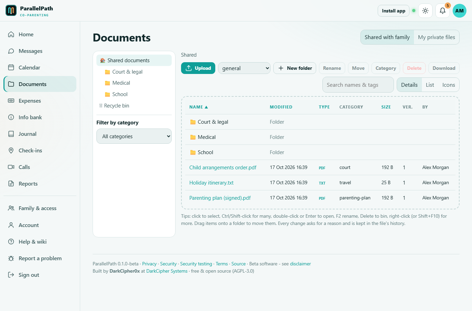472x311 pixels.
Task: Click the Help & wiki question icon
Action: (11, 242)
